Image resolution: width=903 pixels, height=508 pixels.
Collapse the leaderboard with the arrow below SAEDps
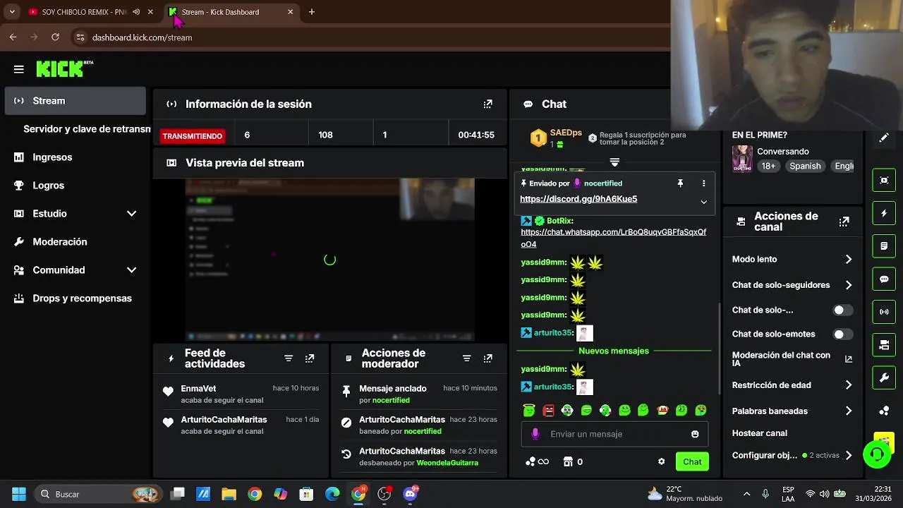[614, 162]
